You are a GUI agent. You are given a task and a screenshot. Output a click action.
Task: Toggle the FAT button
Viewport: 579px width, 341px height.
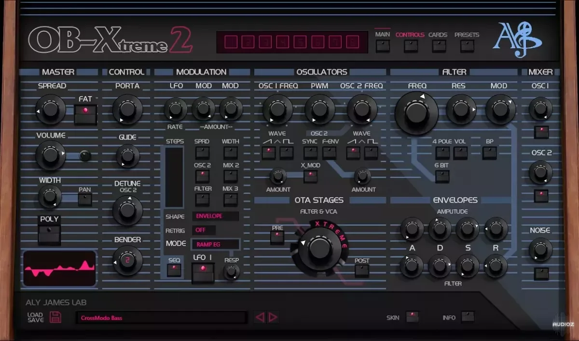(86, 114)
